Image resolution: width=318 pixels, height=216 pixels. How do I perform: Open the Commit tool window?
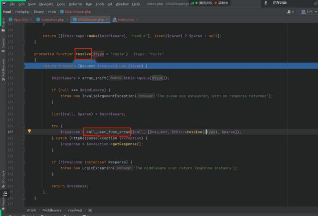click(3, 45)
